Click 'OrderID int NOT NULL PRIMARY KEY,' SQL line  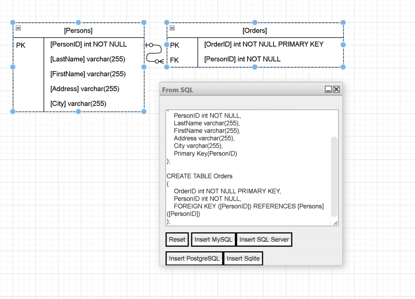227,191
